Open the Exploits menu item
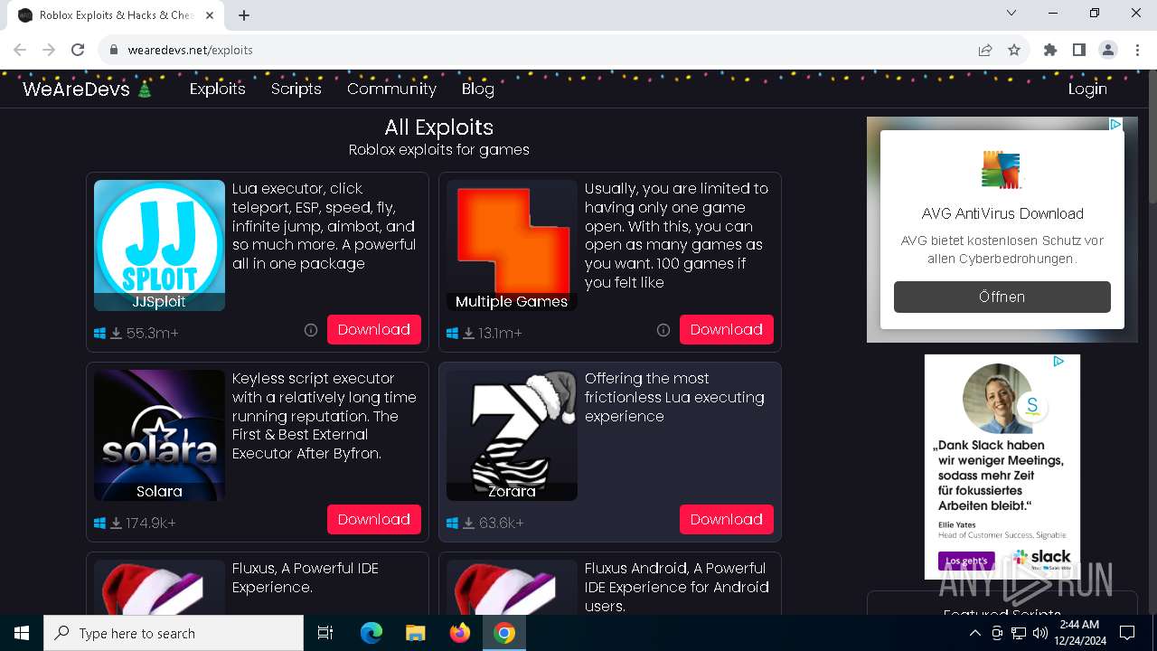 [x=218, y=89]
